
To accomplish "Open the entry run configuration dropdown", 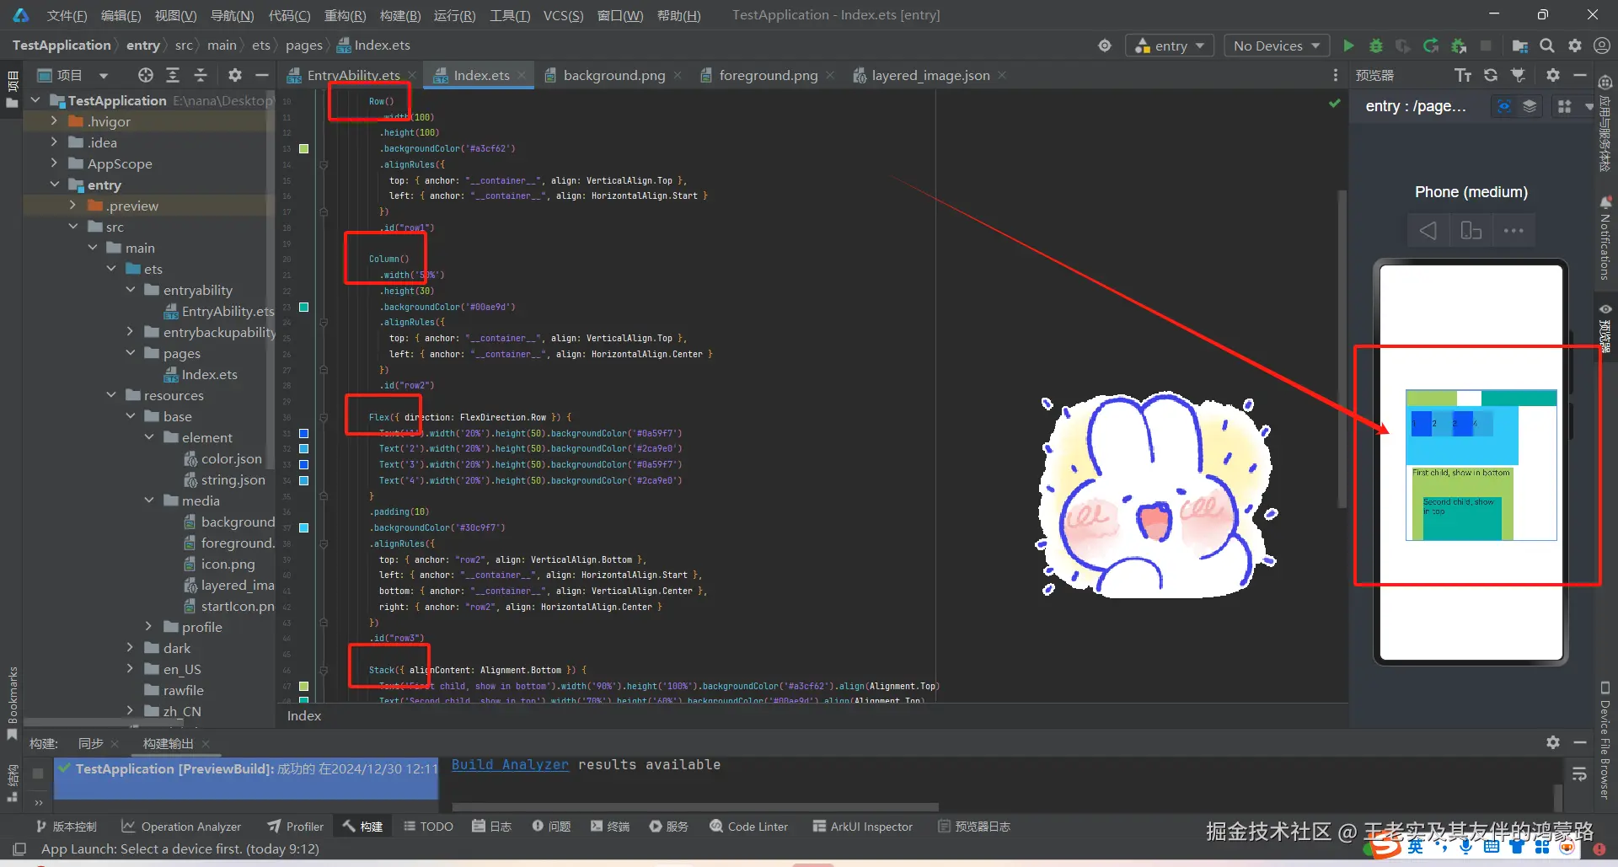I will coord(1170,45).
